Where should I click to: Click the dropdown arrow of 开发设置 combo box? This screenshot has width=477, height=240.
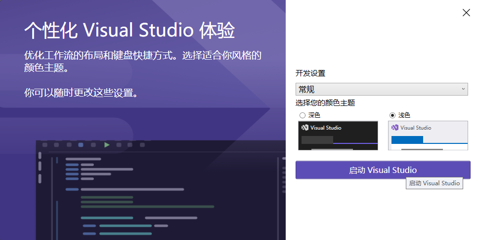463,89
